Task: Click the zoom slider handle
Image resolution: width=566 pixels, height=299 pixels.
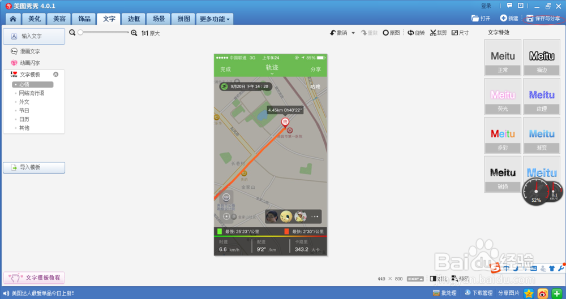Action: (80, 32)
